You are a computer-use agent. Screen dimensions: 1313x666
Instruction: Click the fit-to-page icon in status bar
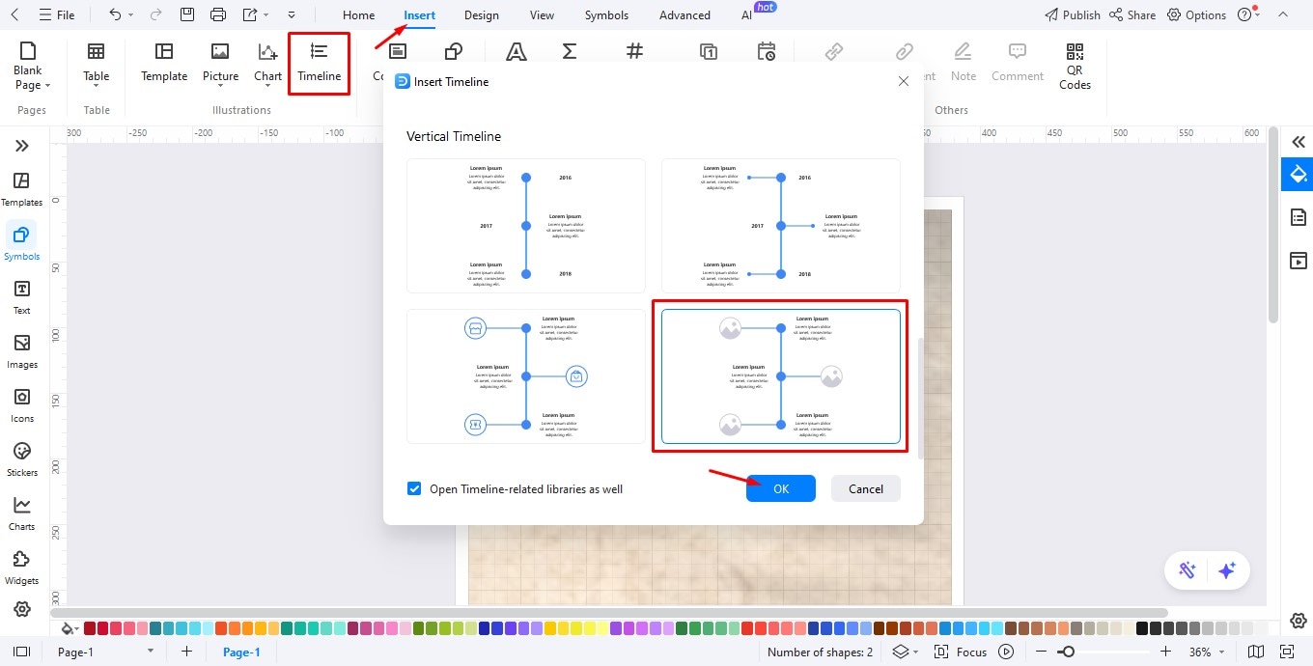pyautogui.click(x=1287, y=652)
